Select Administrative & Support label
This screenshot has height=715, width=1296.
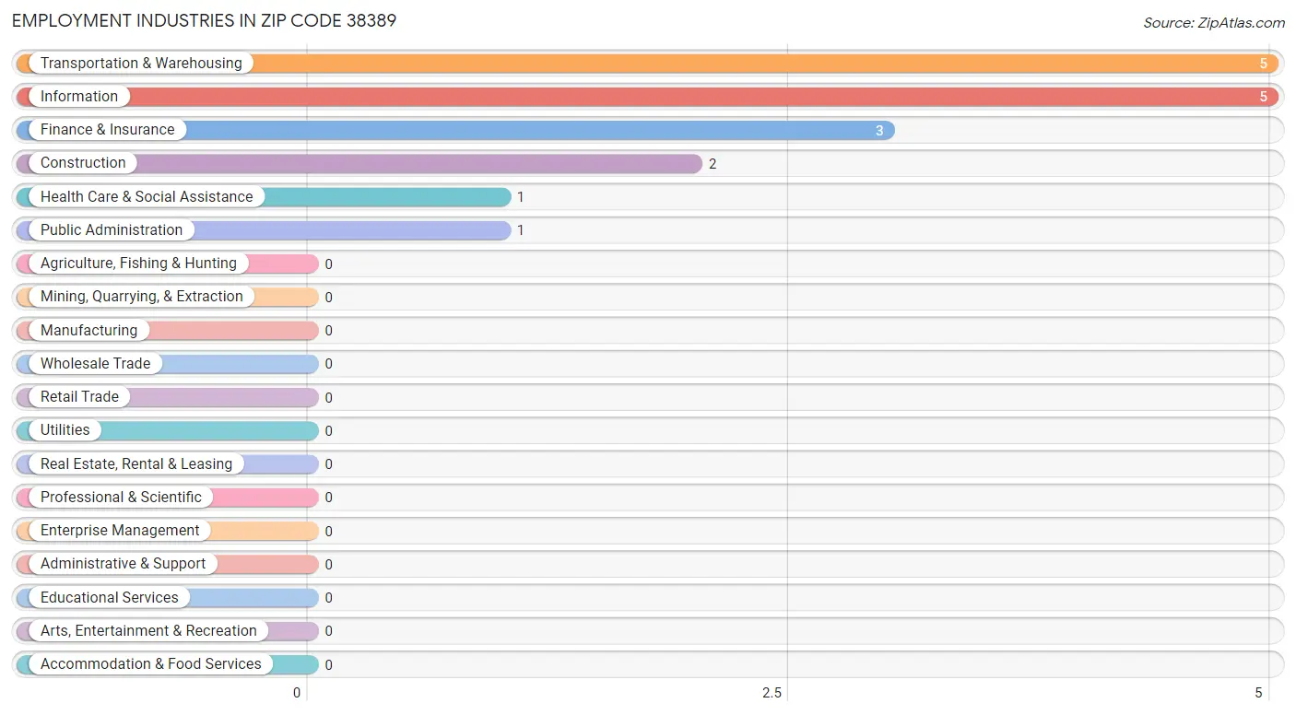point(123,564)
